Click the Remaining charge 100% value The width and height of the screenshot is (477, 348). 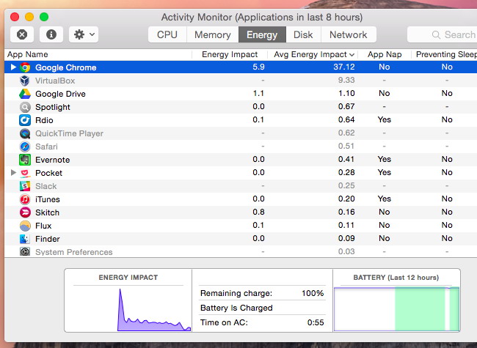pyautogui.click(x=313, y=293)
